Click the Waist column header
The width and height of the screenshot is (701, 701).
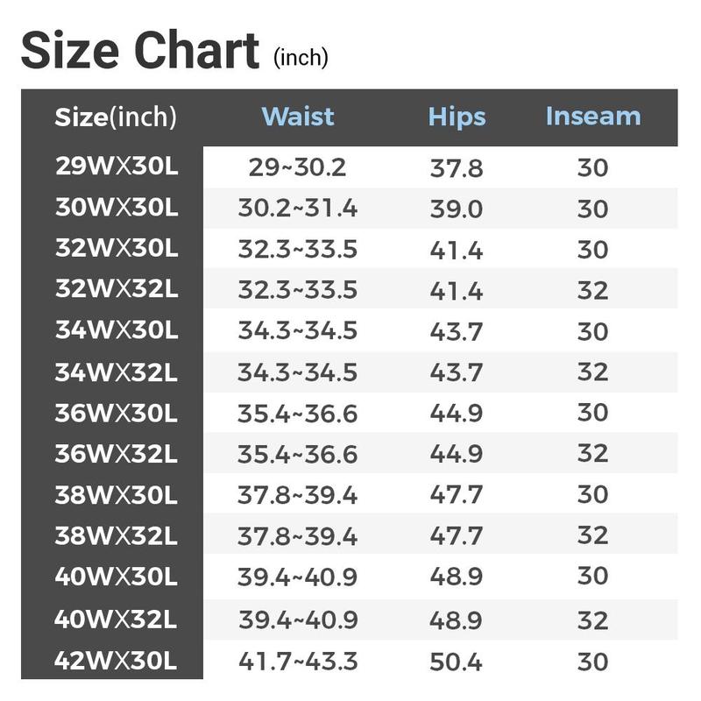pyautogui.click(x=298, y=117)
